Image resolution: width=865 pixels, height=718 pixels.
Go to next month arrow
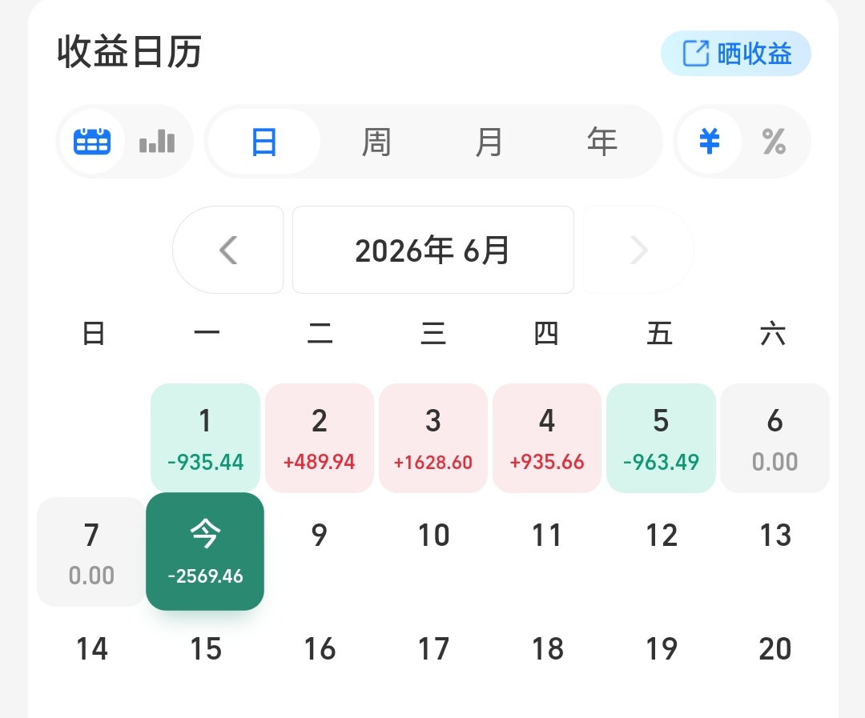click(x=638, y=250)
